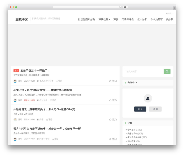Open the 真魅博客 site logo
Image resolution: width=184 pixels, height=156 pixels.
(22, 20)
